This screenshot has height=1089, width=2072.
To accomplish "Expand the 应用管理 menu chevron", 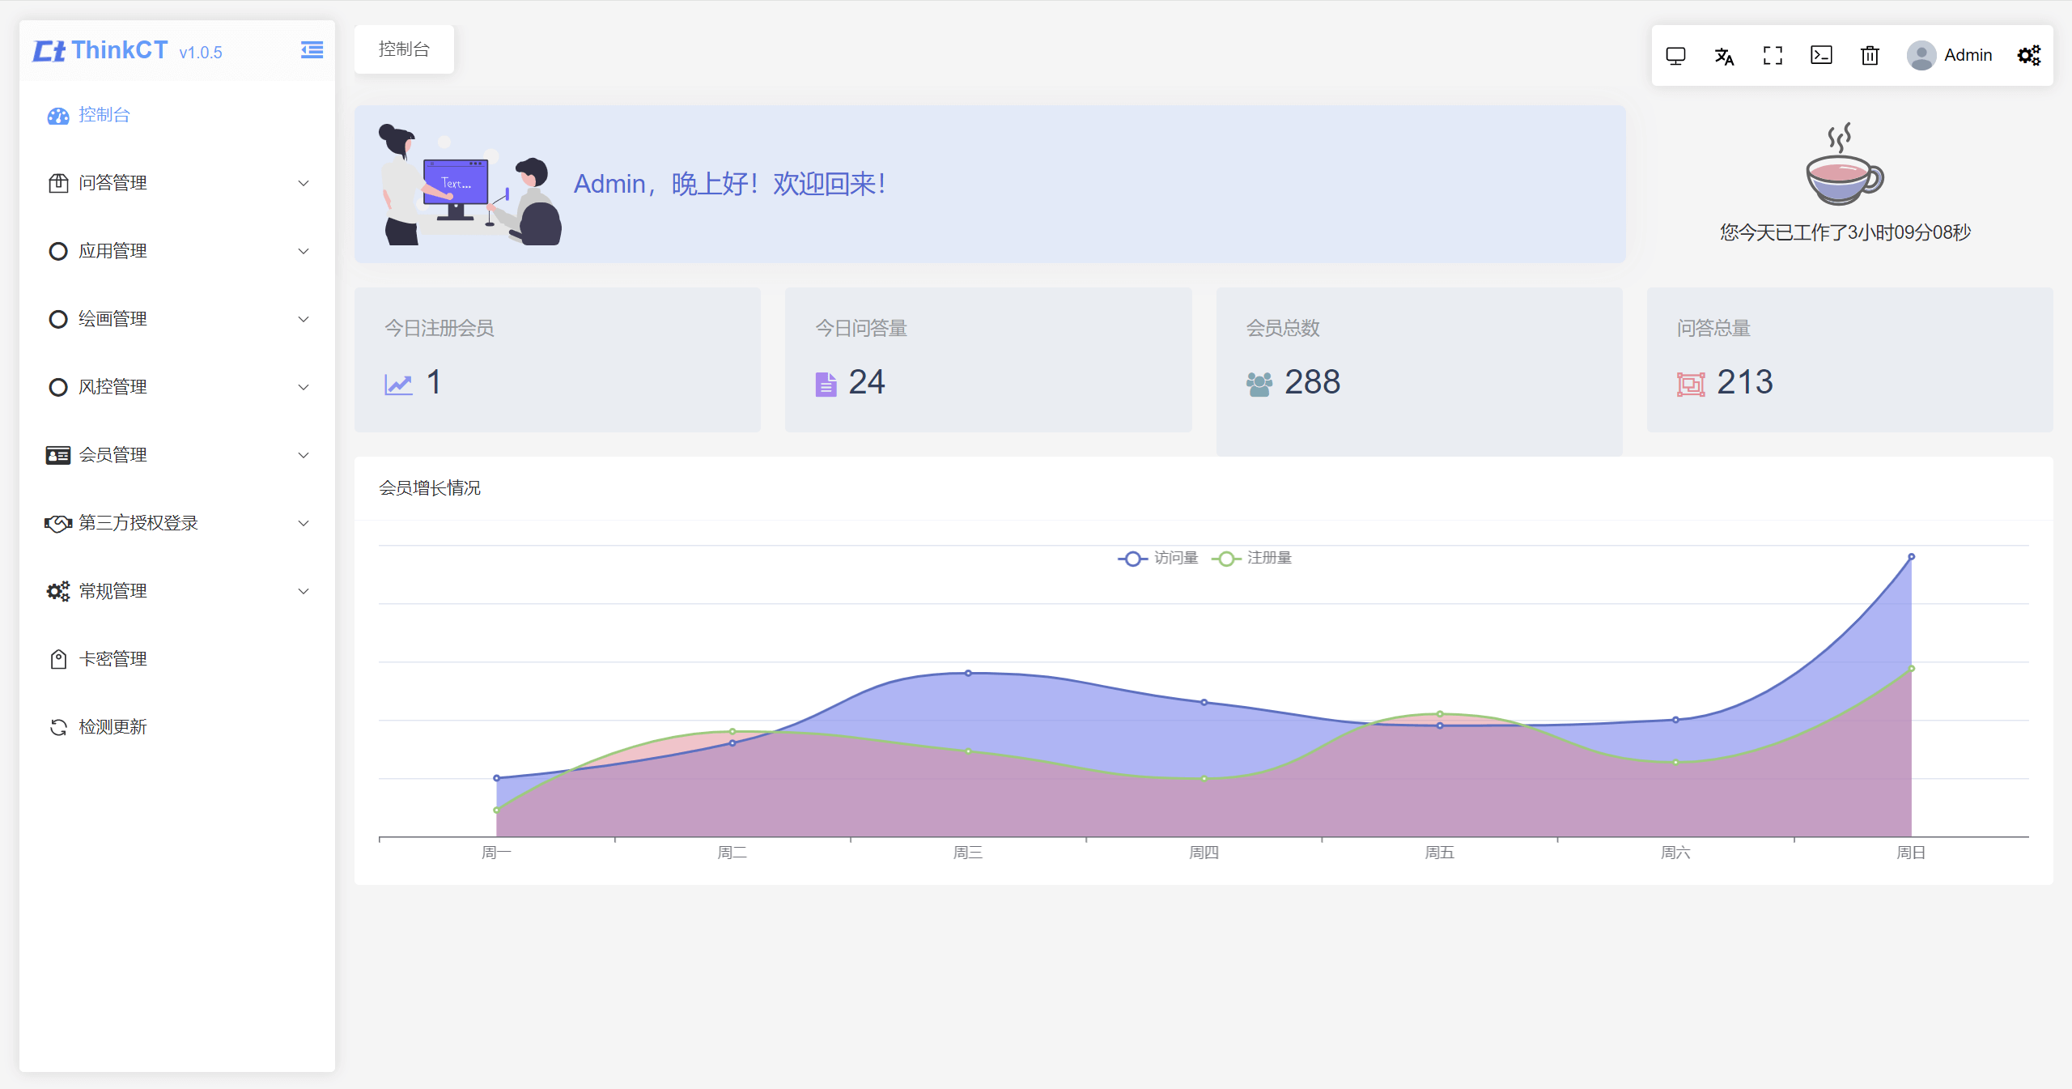I will tap(304, 251).
